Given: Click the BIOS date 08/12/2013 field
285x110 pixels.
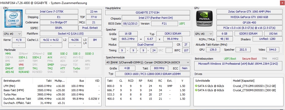Looking at the screenshot, I should pyautogui.click(x=131, y=24).
